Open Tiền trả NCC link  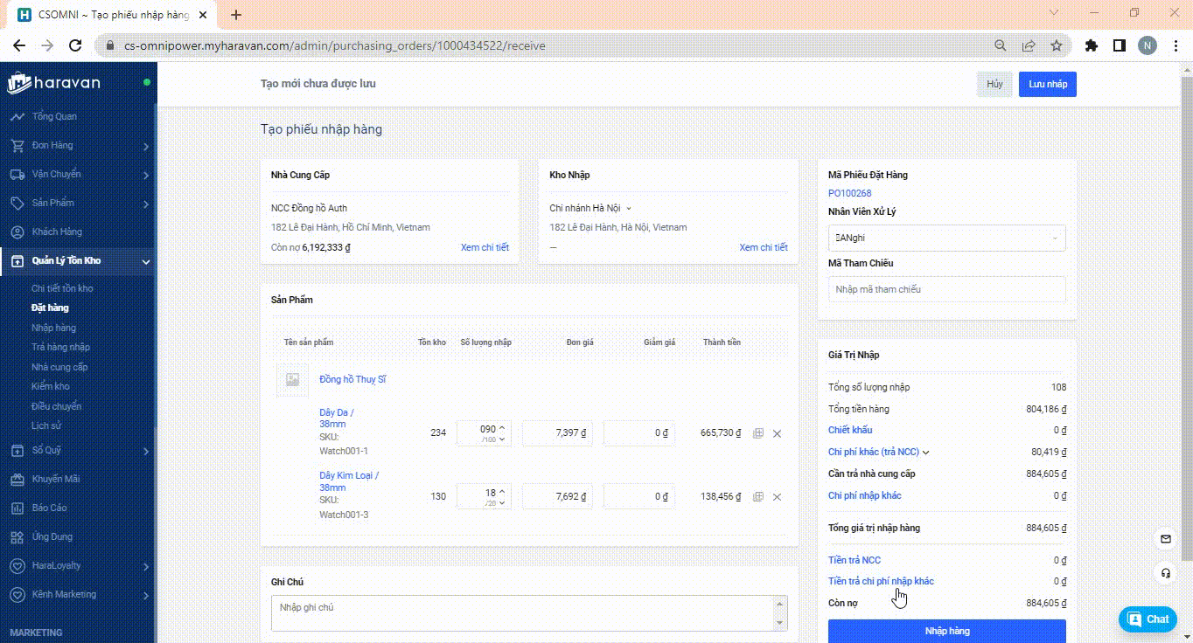855,560
